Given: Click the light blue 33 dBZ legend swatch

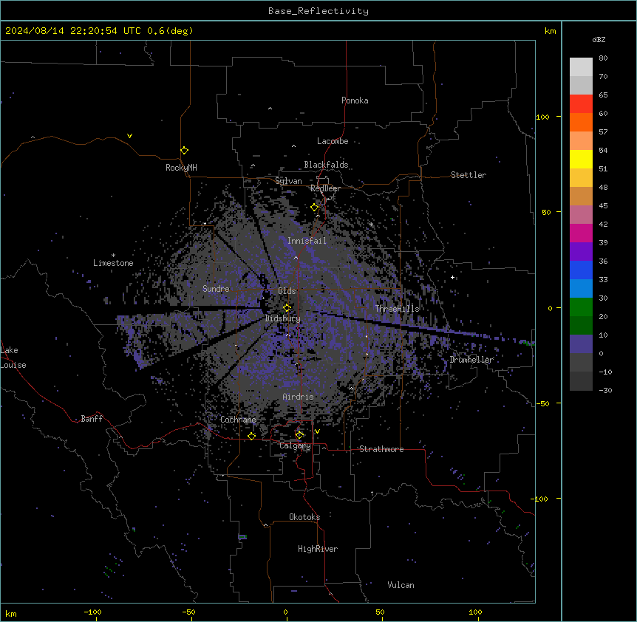Looking at the screenshot, I should point(581,288).
